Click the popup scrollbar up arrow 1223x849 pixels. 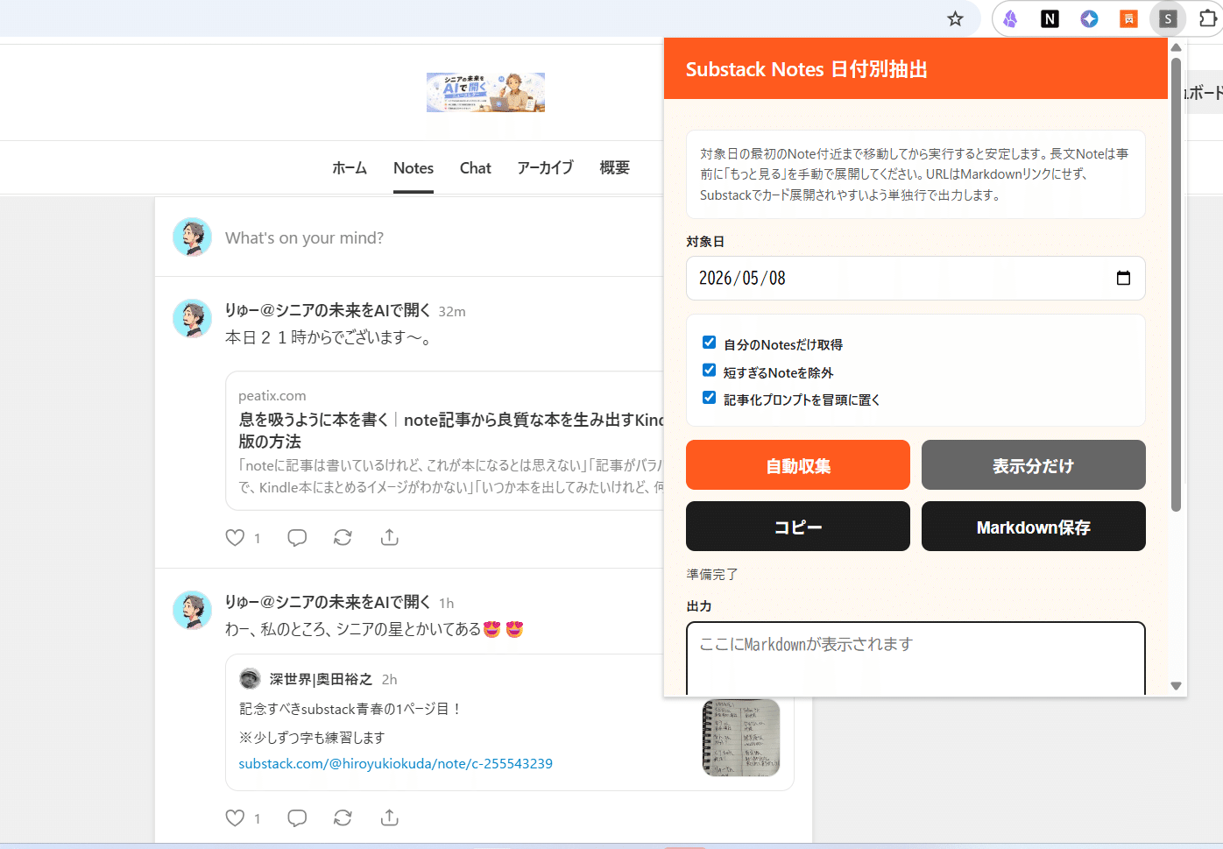tap(1177, 47)
